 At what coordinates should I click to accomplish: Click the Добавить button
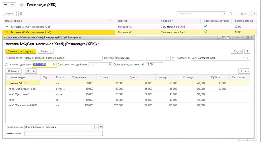tap(14, 71)
